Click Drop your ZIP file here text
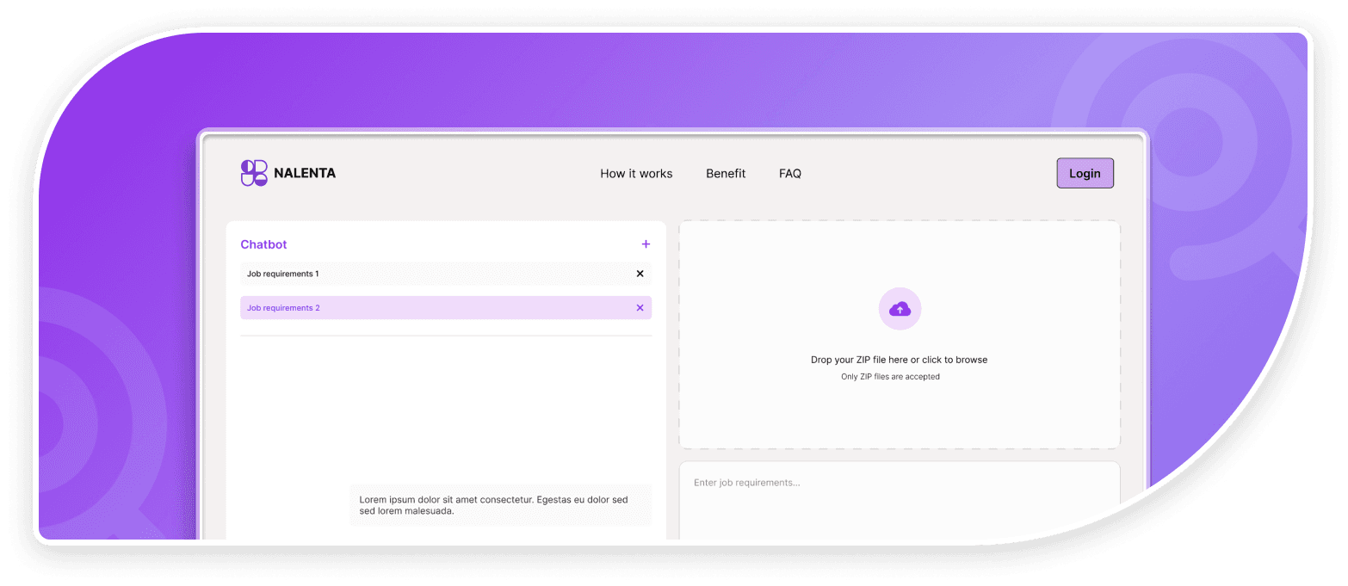Viewport: 1348px width, 586px height. (900, 360)
